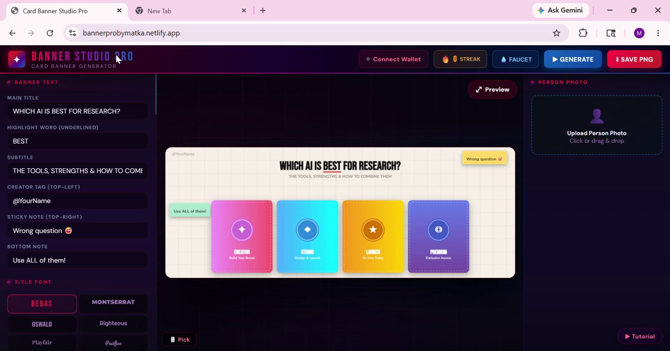The width and height of the screenshot is (670, 351).
Task: Select the Montserrat title font
Action: coord(113,303)
